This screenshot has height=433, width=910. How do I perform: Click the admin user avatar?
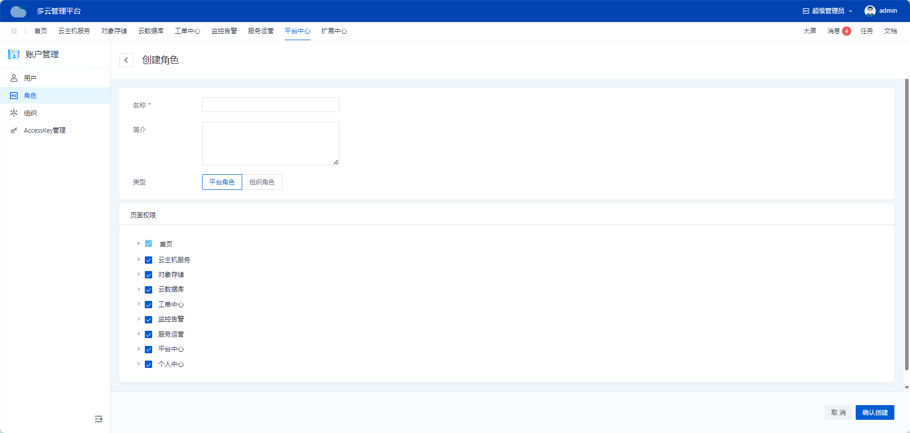tap(870, 11)
